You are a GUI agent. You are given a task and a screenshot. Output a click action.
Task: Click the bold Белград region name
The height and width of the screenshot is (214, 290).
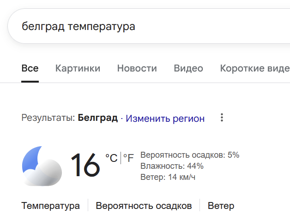point(97,118)
